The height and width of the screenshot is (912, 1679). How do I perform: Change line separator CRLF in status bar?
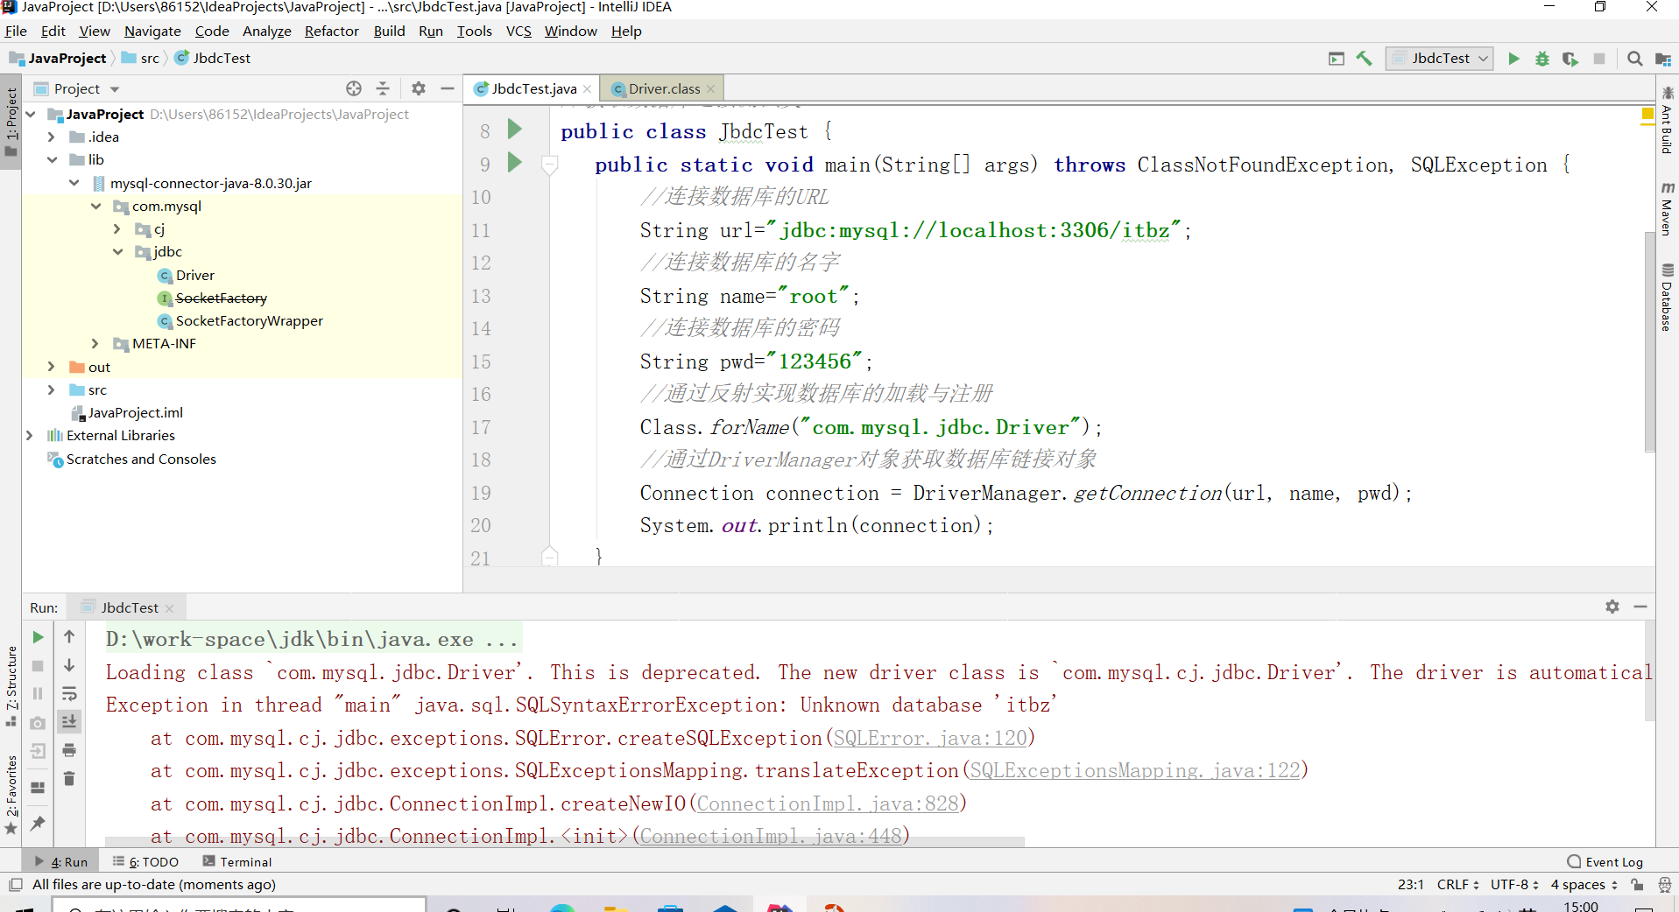coord(1457,885)
